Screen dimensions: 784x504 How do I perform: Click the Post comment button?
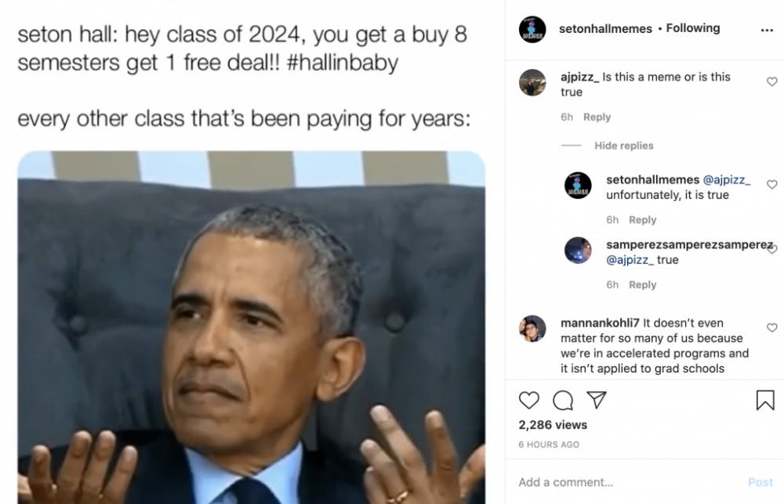[760, 482]
